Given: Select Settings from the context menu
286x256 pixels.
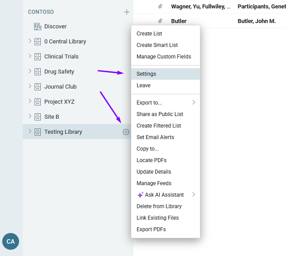Looking at the screenshot, I should pyautogui.click(x=146, y=74).
